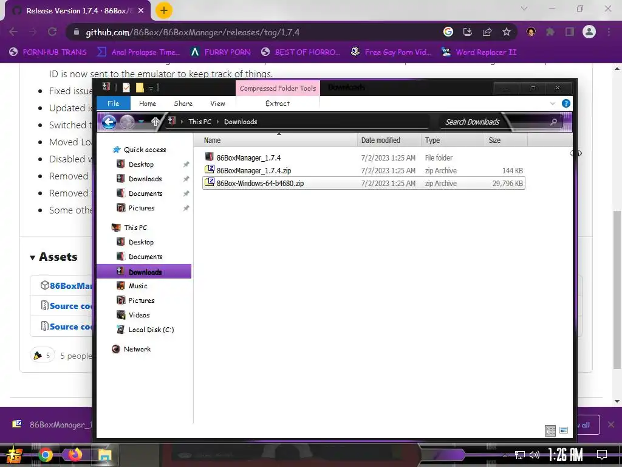Click New Folder icon in Explorer title bar
This screenshot has height=467, width=622.
point(140,88)
